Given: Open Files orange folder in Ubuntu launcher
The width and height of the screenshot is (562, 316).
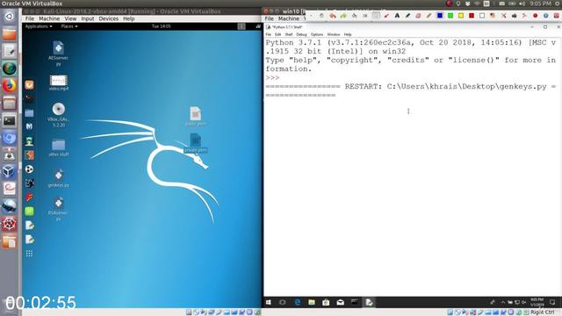Looking at the screenshot, I should (10, 34).
